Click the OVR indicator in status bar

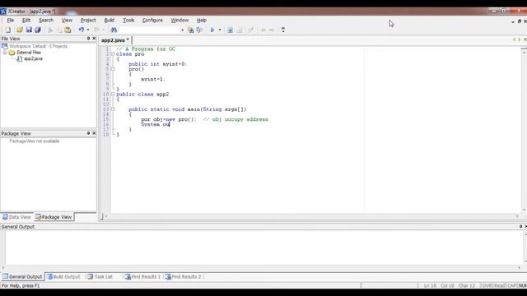487,285
